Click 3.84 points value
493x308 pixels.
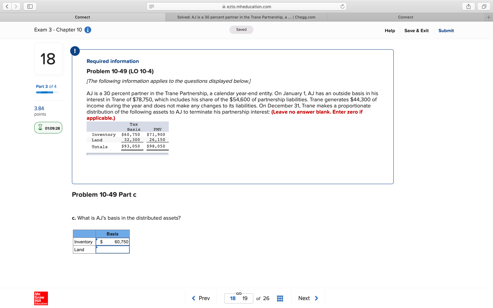point(39,108)
